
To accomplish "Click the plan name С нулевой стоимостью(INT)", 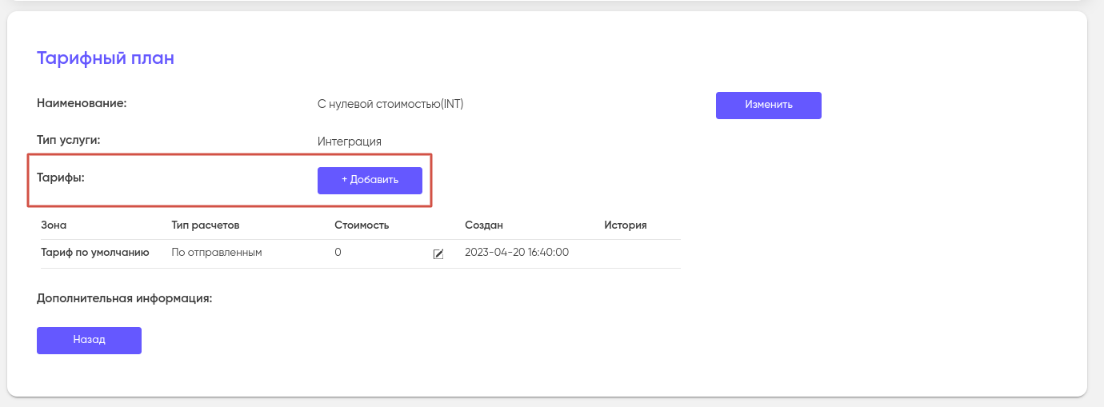I will [390, 104].
